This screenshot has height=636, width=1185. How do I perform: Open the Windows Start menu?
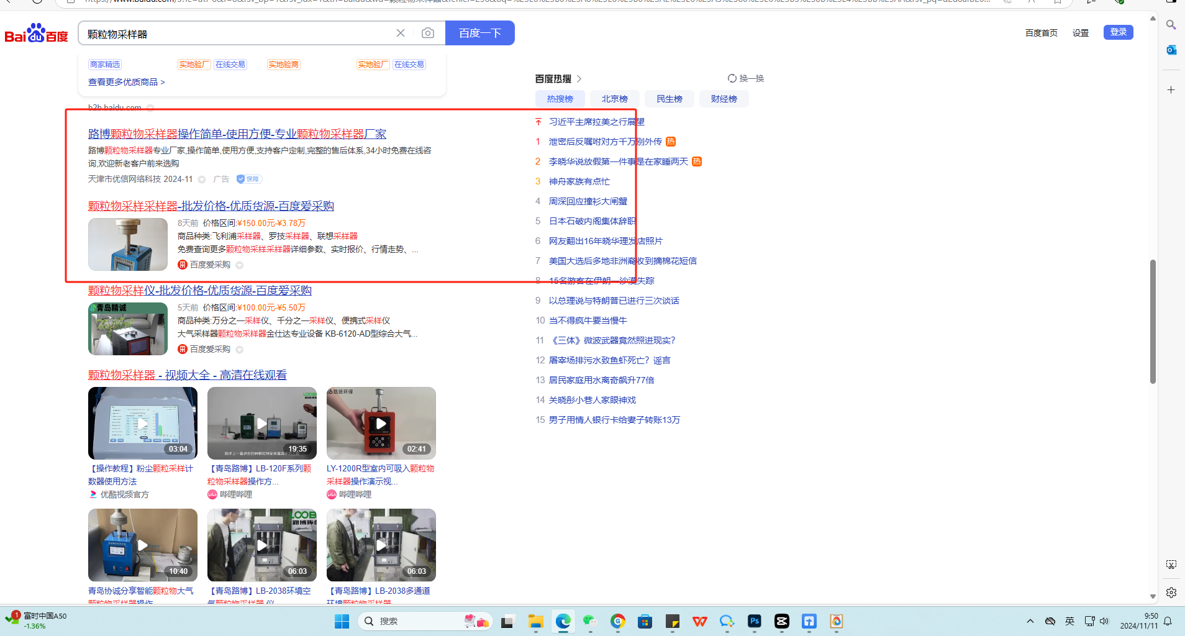click(342, 621)
